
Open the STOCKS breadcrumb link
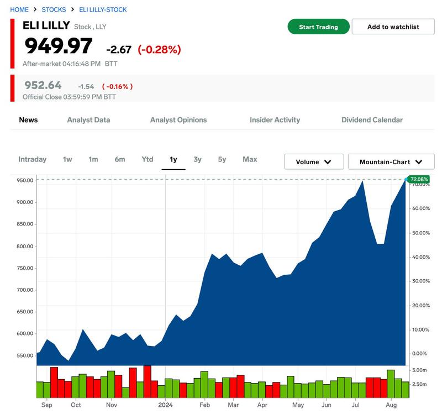pos(54,9)
